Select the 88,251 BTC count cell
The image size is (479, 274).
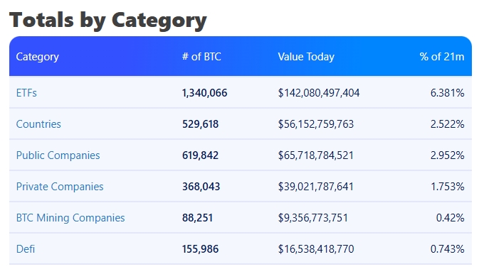[x=197, y=218]
